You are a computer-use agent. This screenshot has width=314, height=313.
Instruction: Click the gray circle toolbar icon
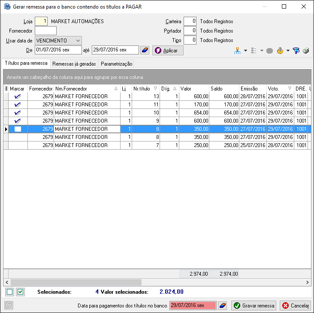click(269, 51)
